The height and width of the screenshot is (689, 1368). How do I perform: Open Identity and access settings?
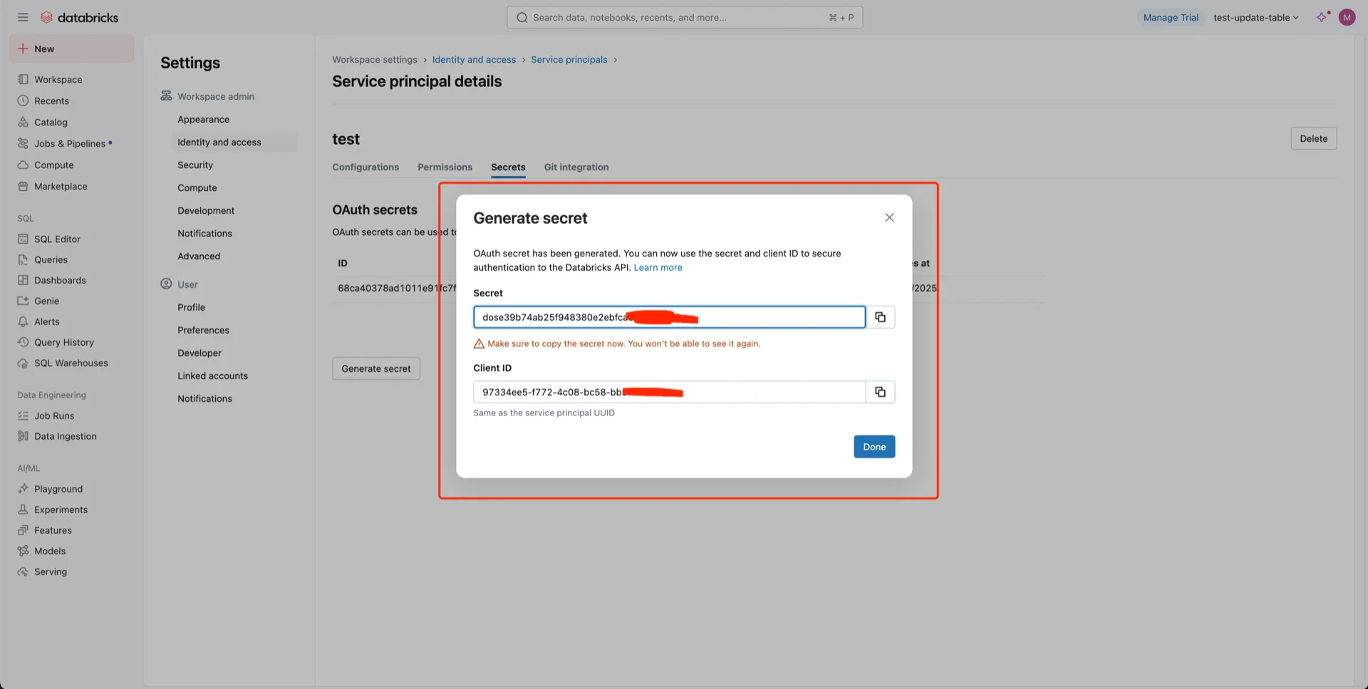[219, 142]
